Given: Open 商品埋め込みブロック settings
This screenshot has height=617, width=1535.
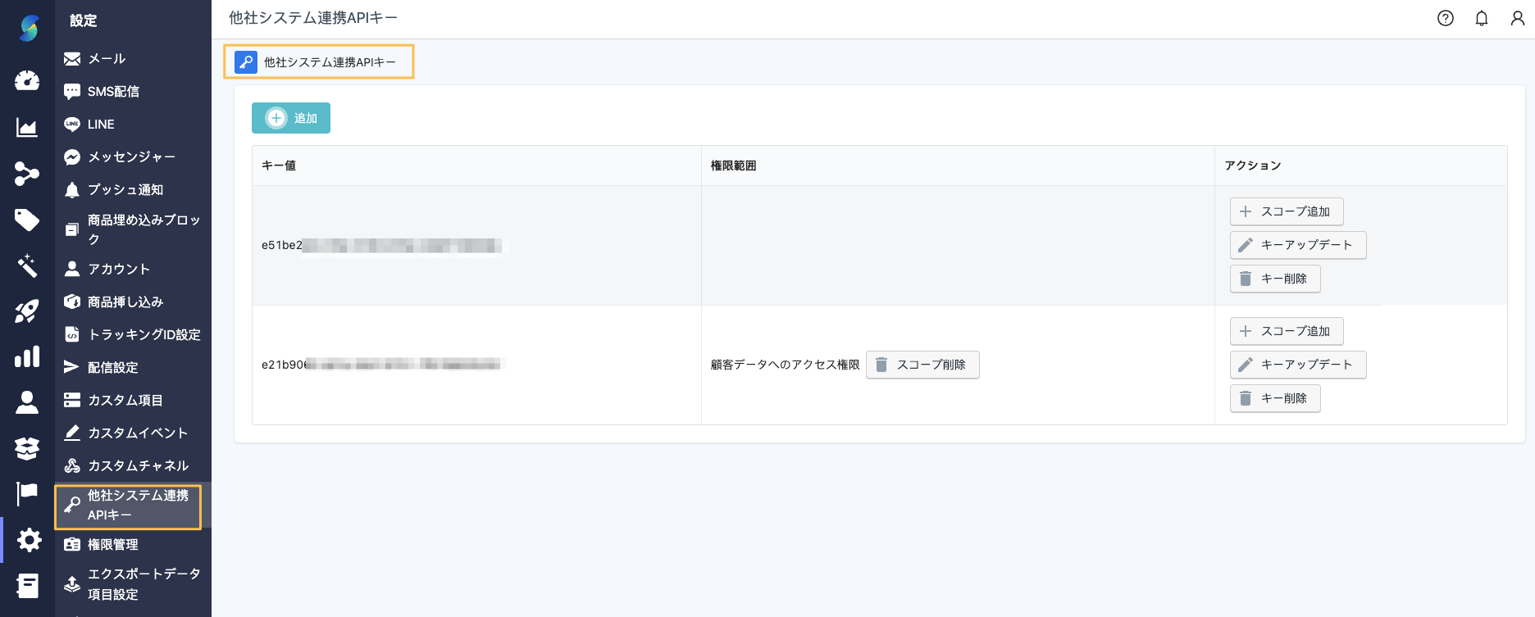Looking at the screenshot, I should (x=133, y=229).
